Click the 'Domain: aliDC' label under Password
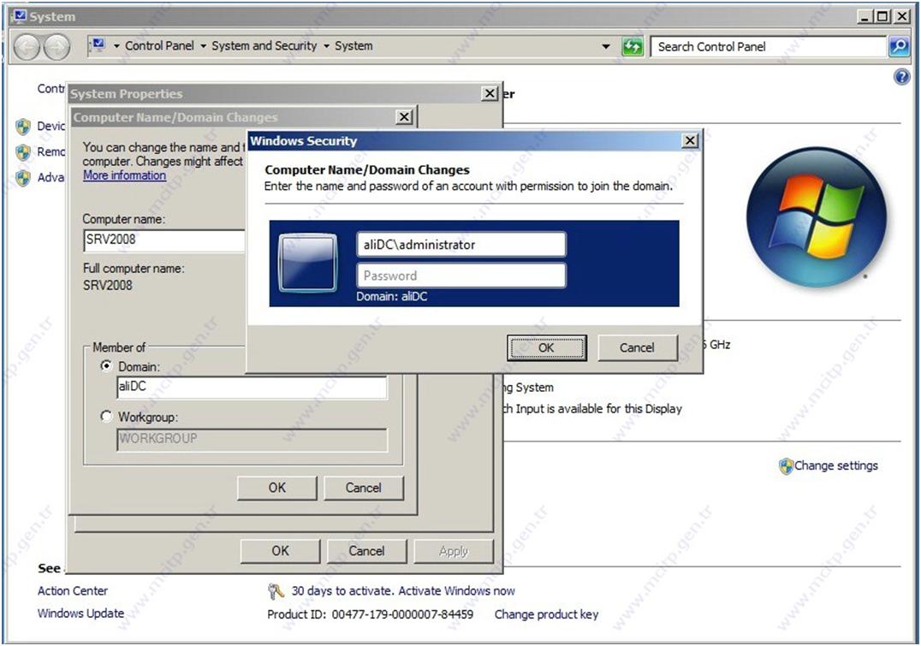The image size is (921, 646). tap(392, 297)
